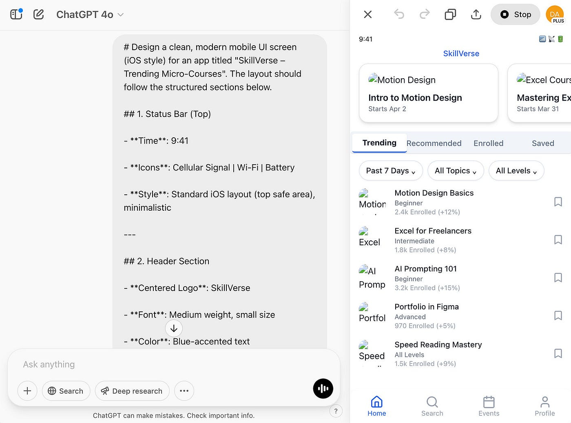Bookmark the Excel for Freelancers course
This screenshot has width=571, height=423.
tap(558, 240)
